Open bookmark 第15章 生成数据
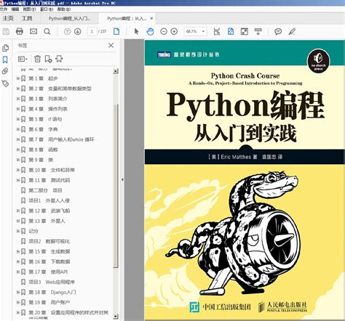 (x=49, y=251)
